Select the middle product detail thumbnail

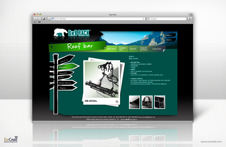point(147,102)
